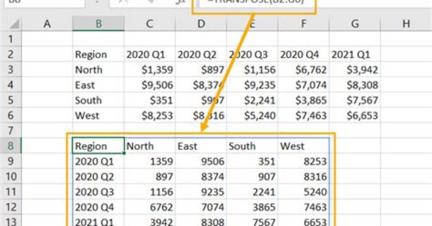Select column D header
This screenshot has width=432, height=226.
click(201, 24)
